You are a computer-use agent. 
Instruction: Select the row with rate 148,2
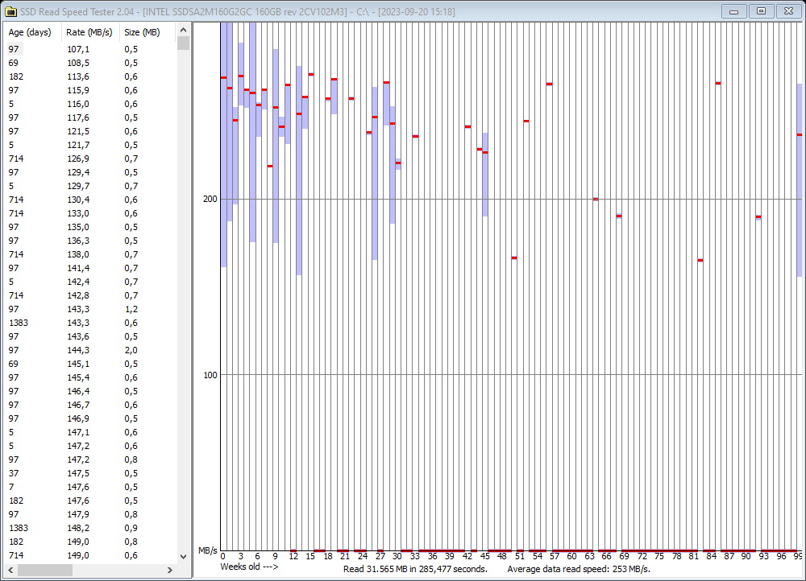pos(91,528)
